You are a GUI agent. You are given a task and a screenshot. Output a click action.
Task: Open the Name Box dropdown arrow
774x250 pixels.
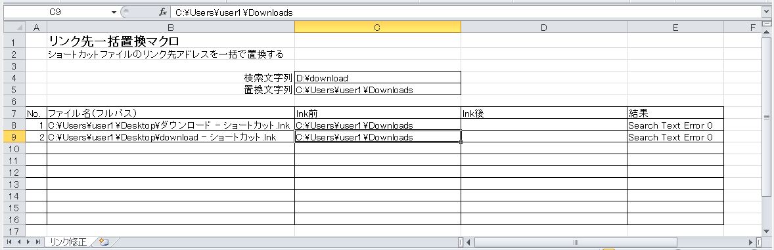(x=114, y=12)
